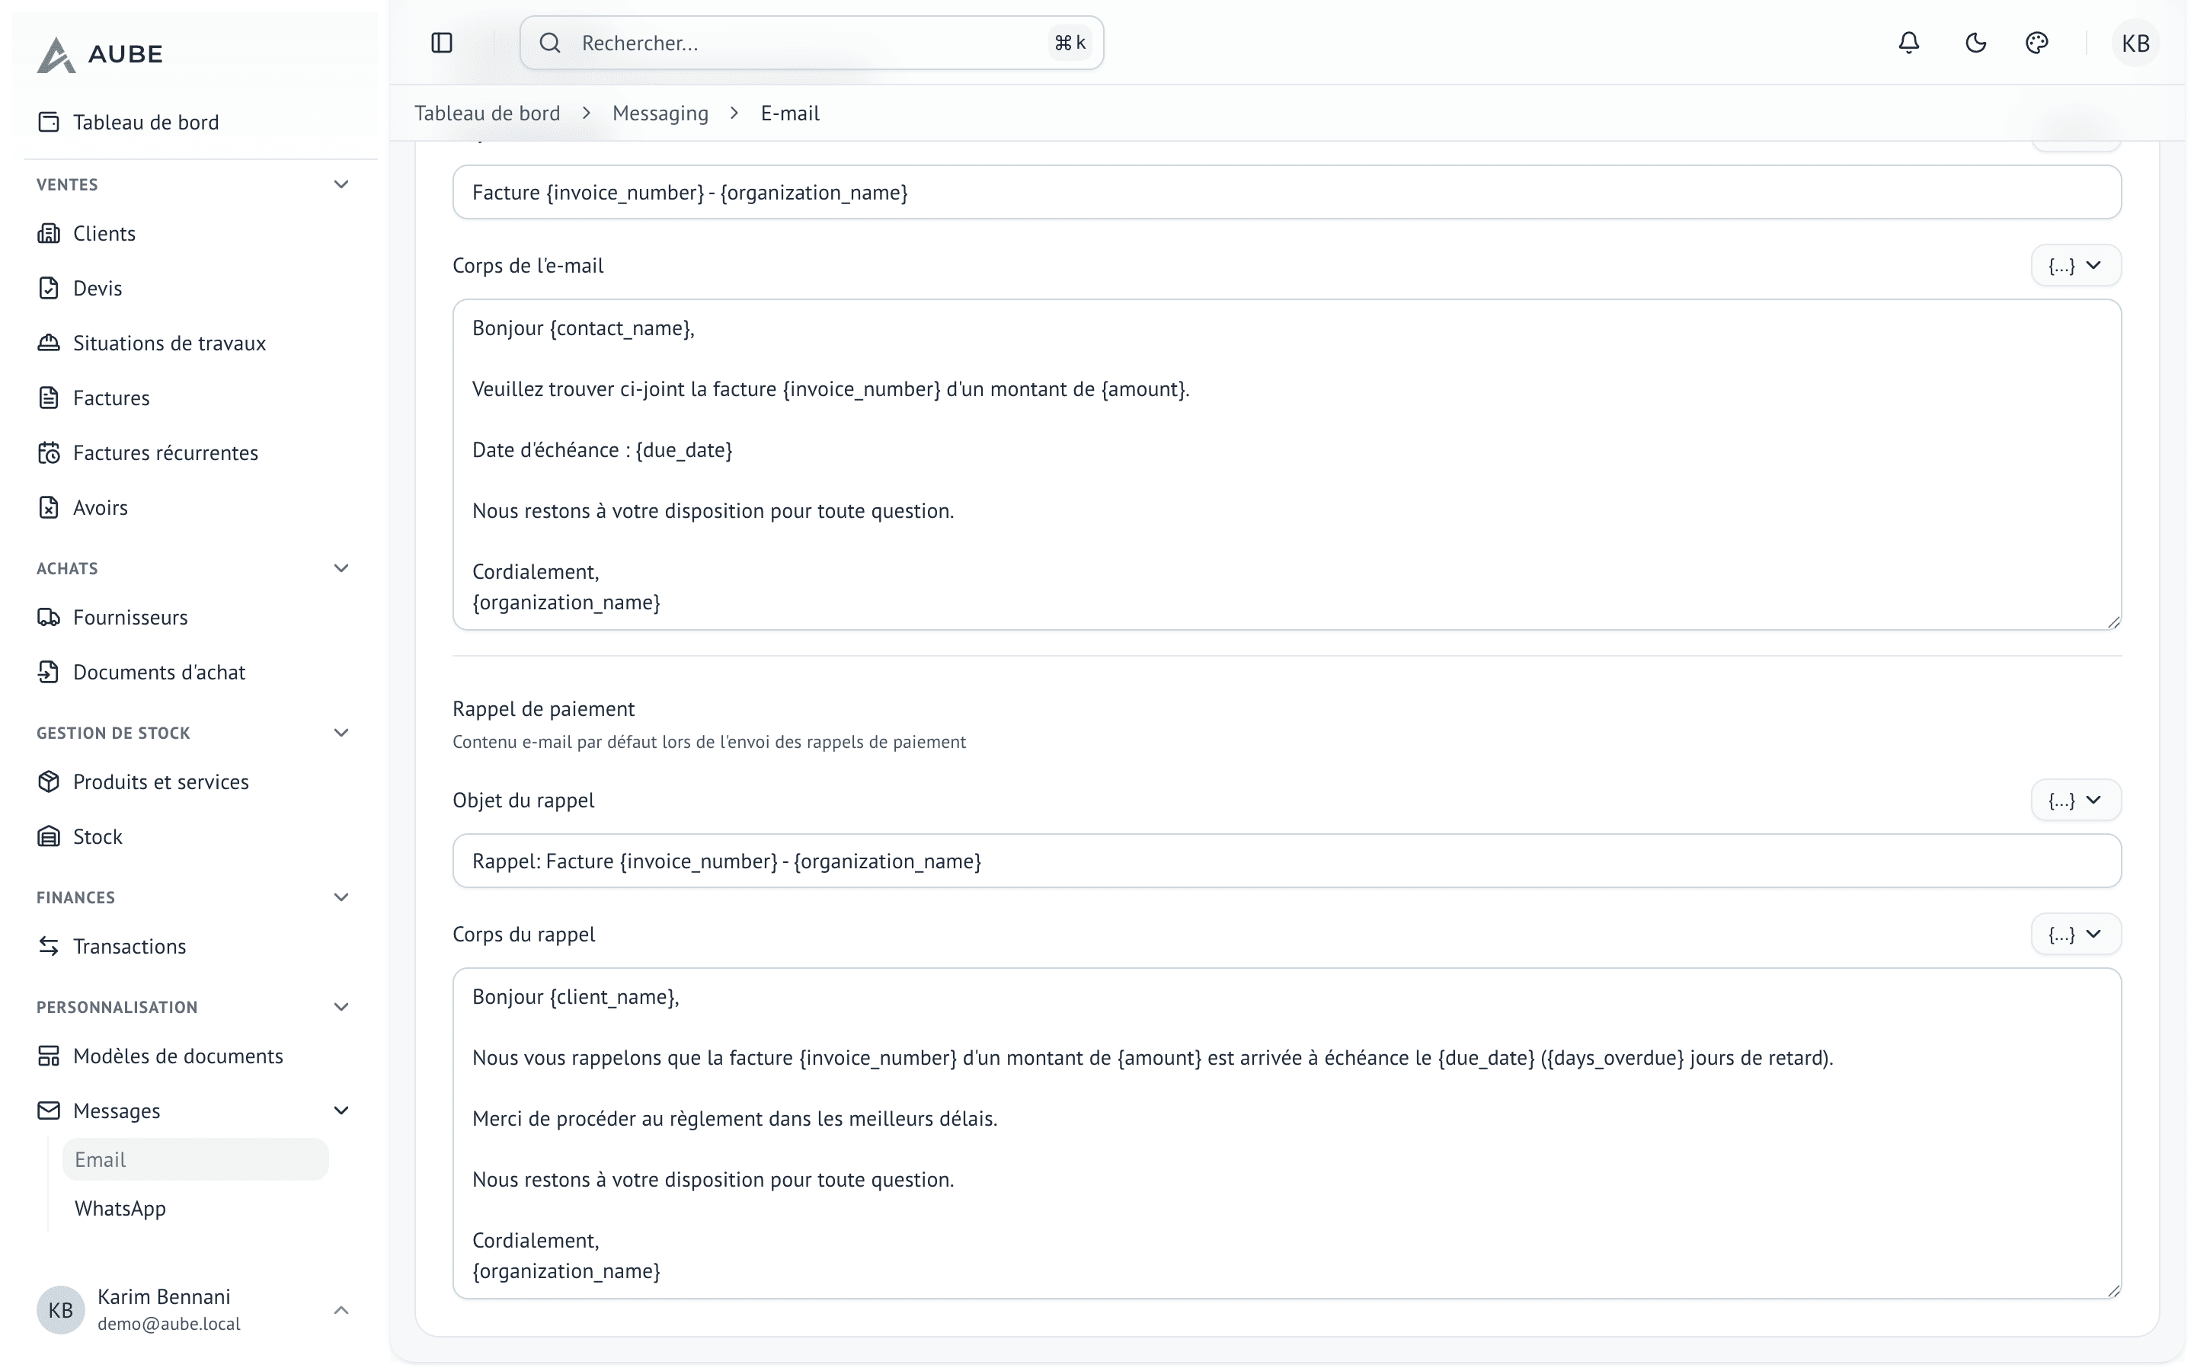The image size is (2194, 1371).
Task: Toggle the sidebar panel icon
Action: 442,43
